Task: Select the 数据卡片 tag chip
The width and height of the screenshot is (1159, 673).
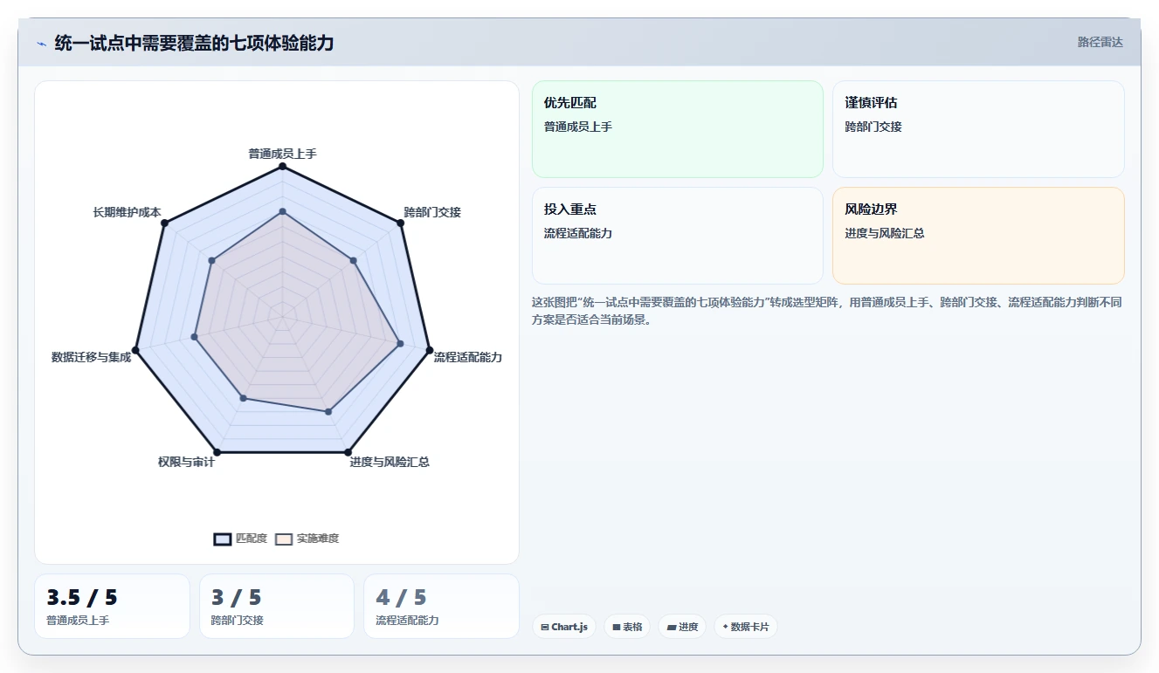Action: click(746, 627)
